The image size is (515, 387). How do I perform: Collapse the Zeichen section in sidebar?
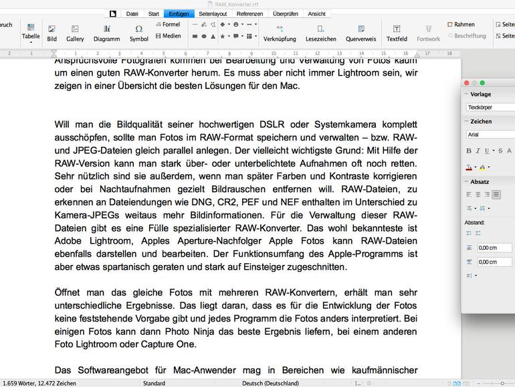pos(466,121)
